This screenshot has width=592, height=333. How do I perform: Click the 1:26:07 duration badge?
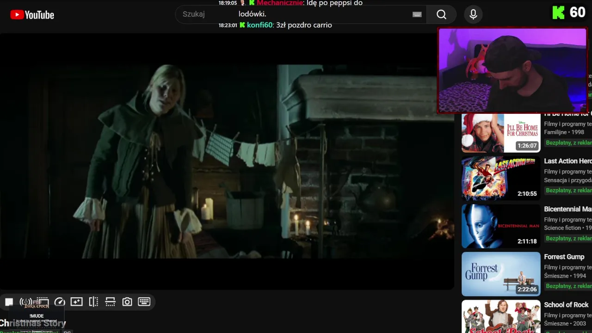coord(527,146)
